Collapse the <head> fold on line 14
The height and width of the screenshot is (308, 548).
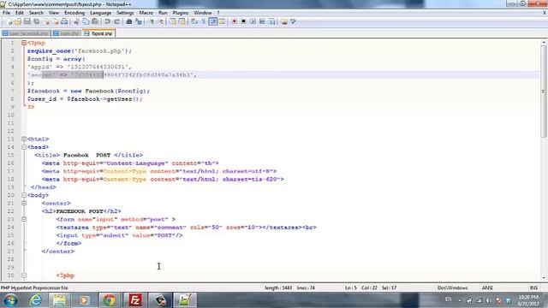24,147
